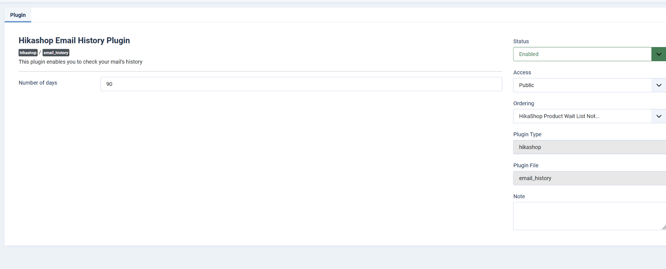Image resolution: width=666 pixels, height=269 pixels.
Task: Click the Ordering field label
Action: click(x=523, y=103)
